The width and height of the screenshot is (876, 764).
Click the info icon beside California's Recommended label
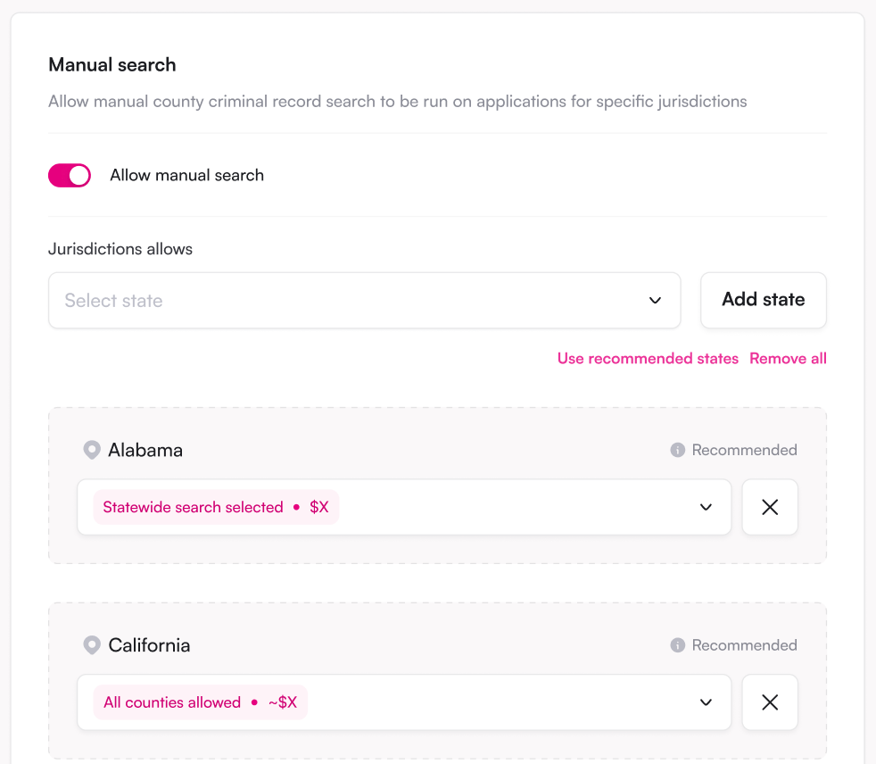(677, 645)
